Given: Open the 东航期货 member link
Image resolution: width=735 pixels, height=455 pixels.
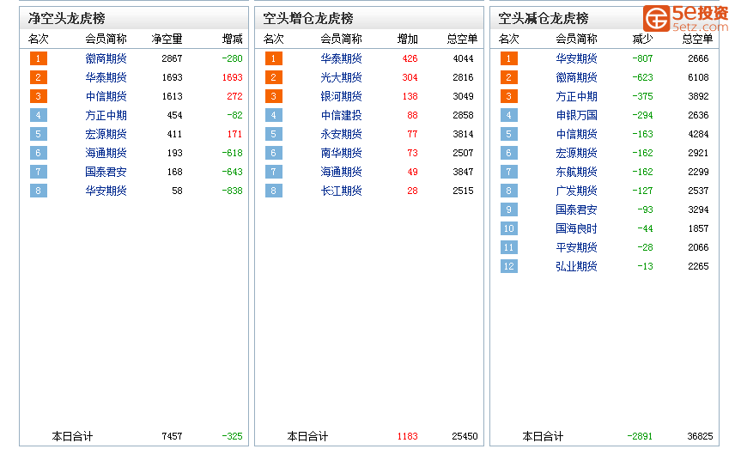Looking at the screenshot, I should [x=576, y=172].
